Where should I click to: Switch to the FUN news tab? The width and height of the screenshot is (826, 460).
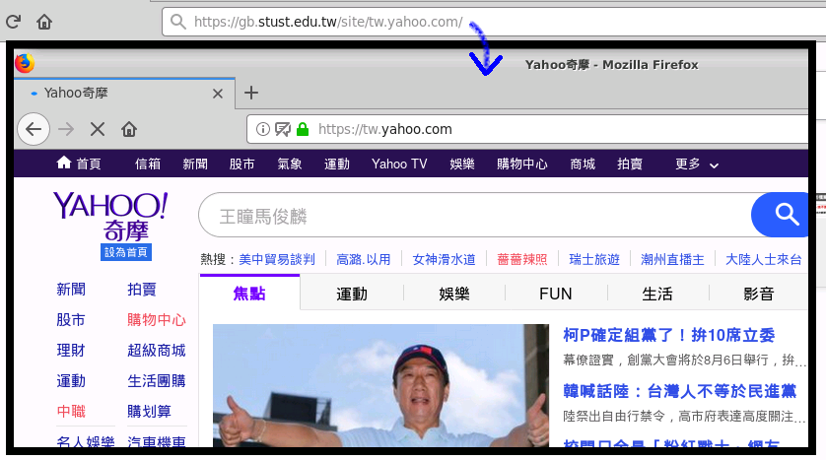click(x=556, y=294)
